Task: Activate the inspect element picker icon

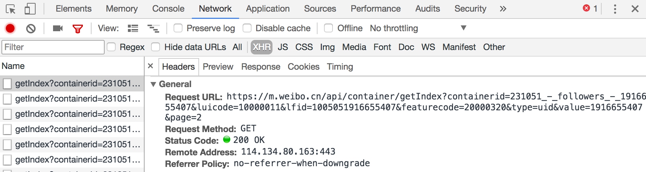Action: pos(11,9)
